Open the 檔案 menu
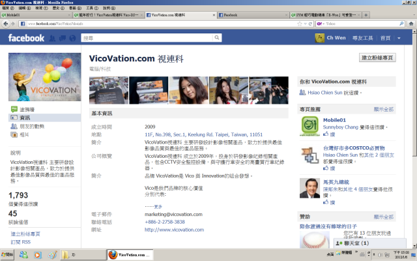Viewport: 417px width, 261px height. click(8, 8)
